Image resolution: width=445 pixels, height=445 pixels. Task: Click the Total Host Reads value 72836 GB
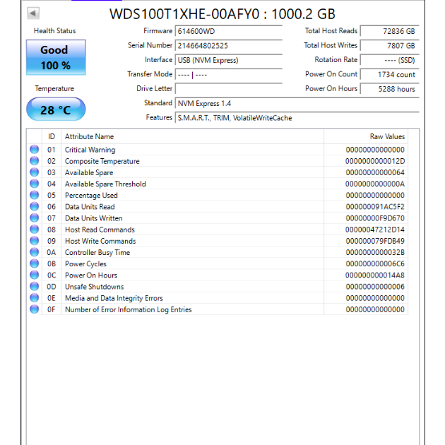390,31
